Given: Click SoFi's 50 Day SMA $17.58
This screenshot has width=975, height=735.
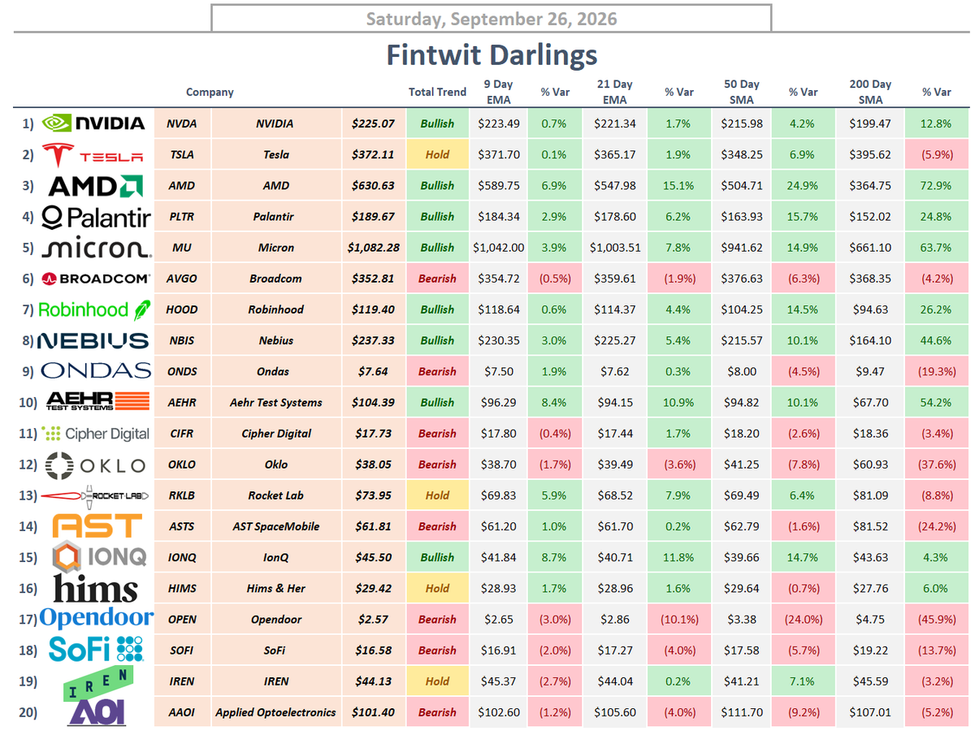Looking at the screenshot, I should click(742, 651).
